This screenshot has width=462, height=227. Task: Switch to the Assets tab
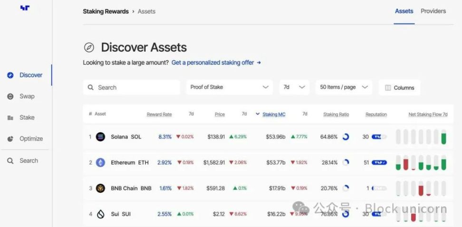coord(404,11)
